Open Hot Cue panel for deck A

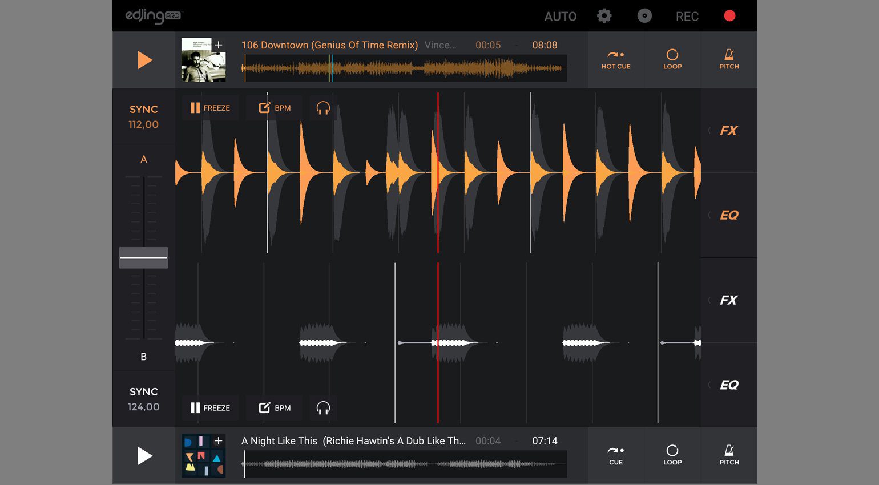[616, 60]
